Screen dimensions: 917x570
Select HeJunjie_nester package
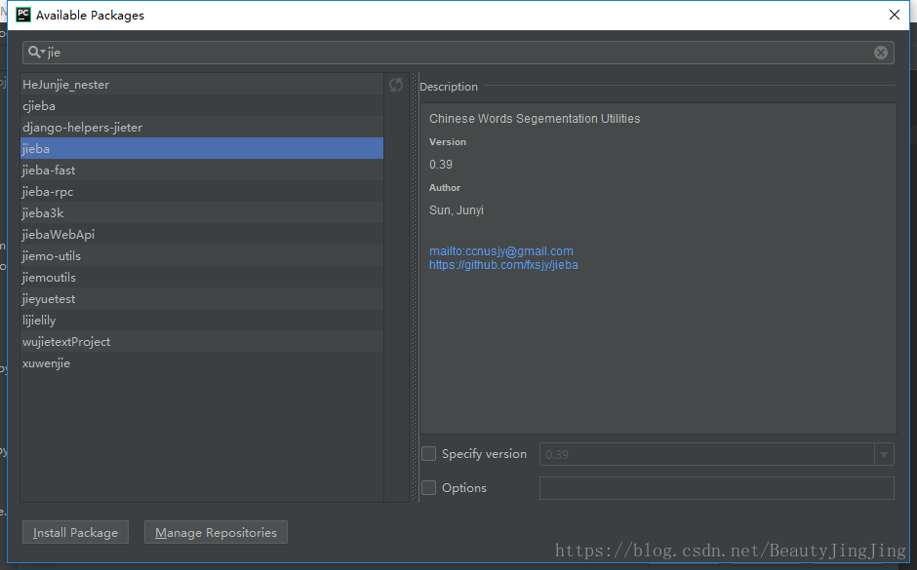(202, 84)
